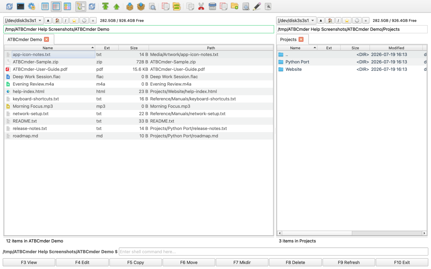This screenshot has width=431, height=269.
Task: Open file search magnifier icon
Action: 152,6
